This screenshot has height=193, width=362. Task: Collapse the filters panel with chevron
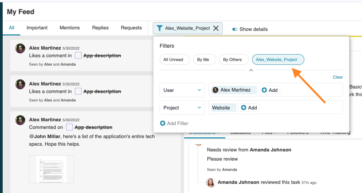251,70
